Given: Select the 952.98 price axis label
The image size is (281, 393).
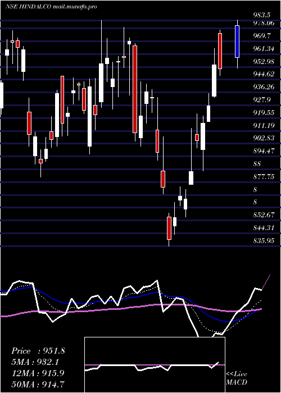Looking at the screenshot, I should [x=264, y=62].
